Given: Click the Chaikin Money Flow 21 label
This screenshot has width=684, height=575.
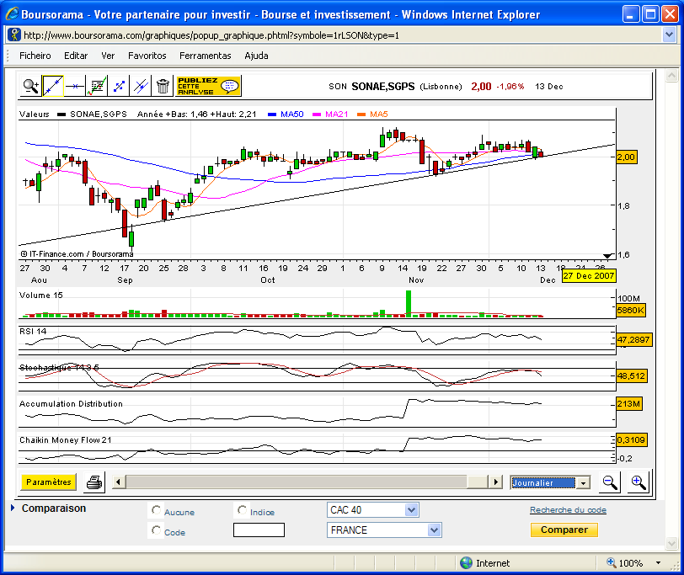Looking at the screenshot, I should click(x=66, y=439).
